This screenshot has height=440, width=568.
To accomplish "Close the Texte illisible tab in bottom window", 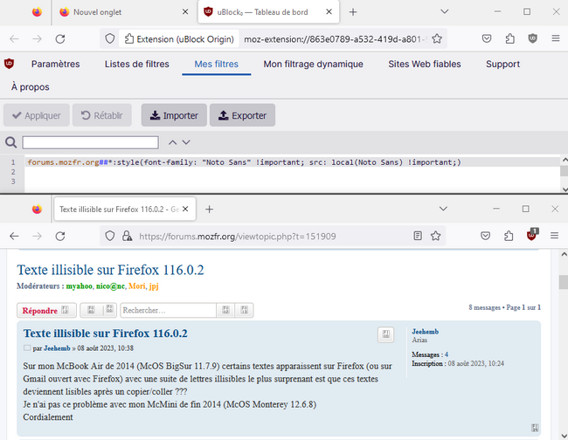I will coord(185,210).
